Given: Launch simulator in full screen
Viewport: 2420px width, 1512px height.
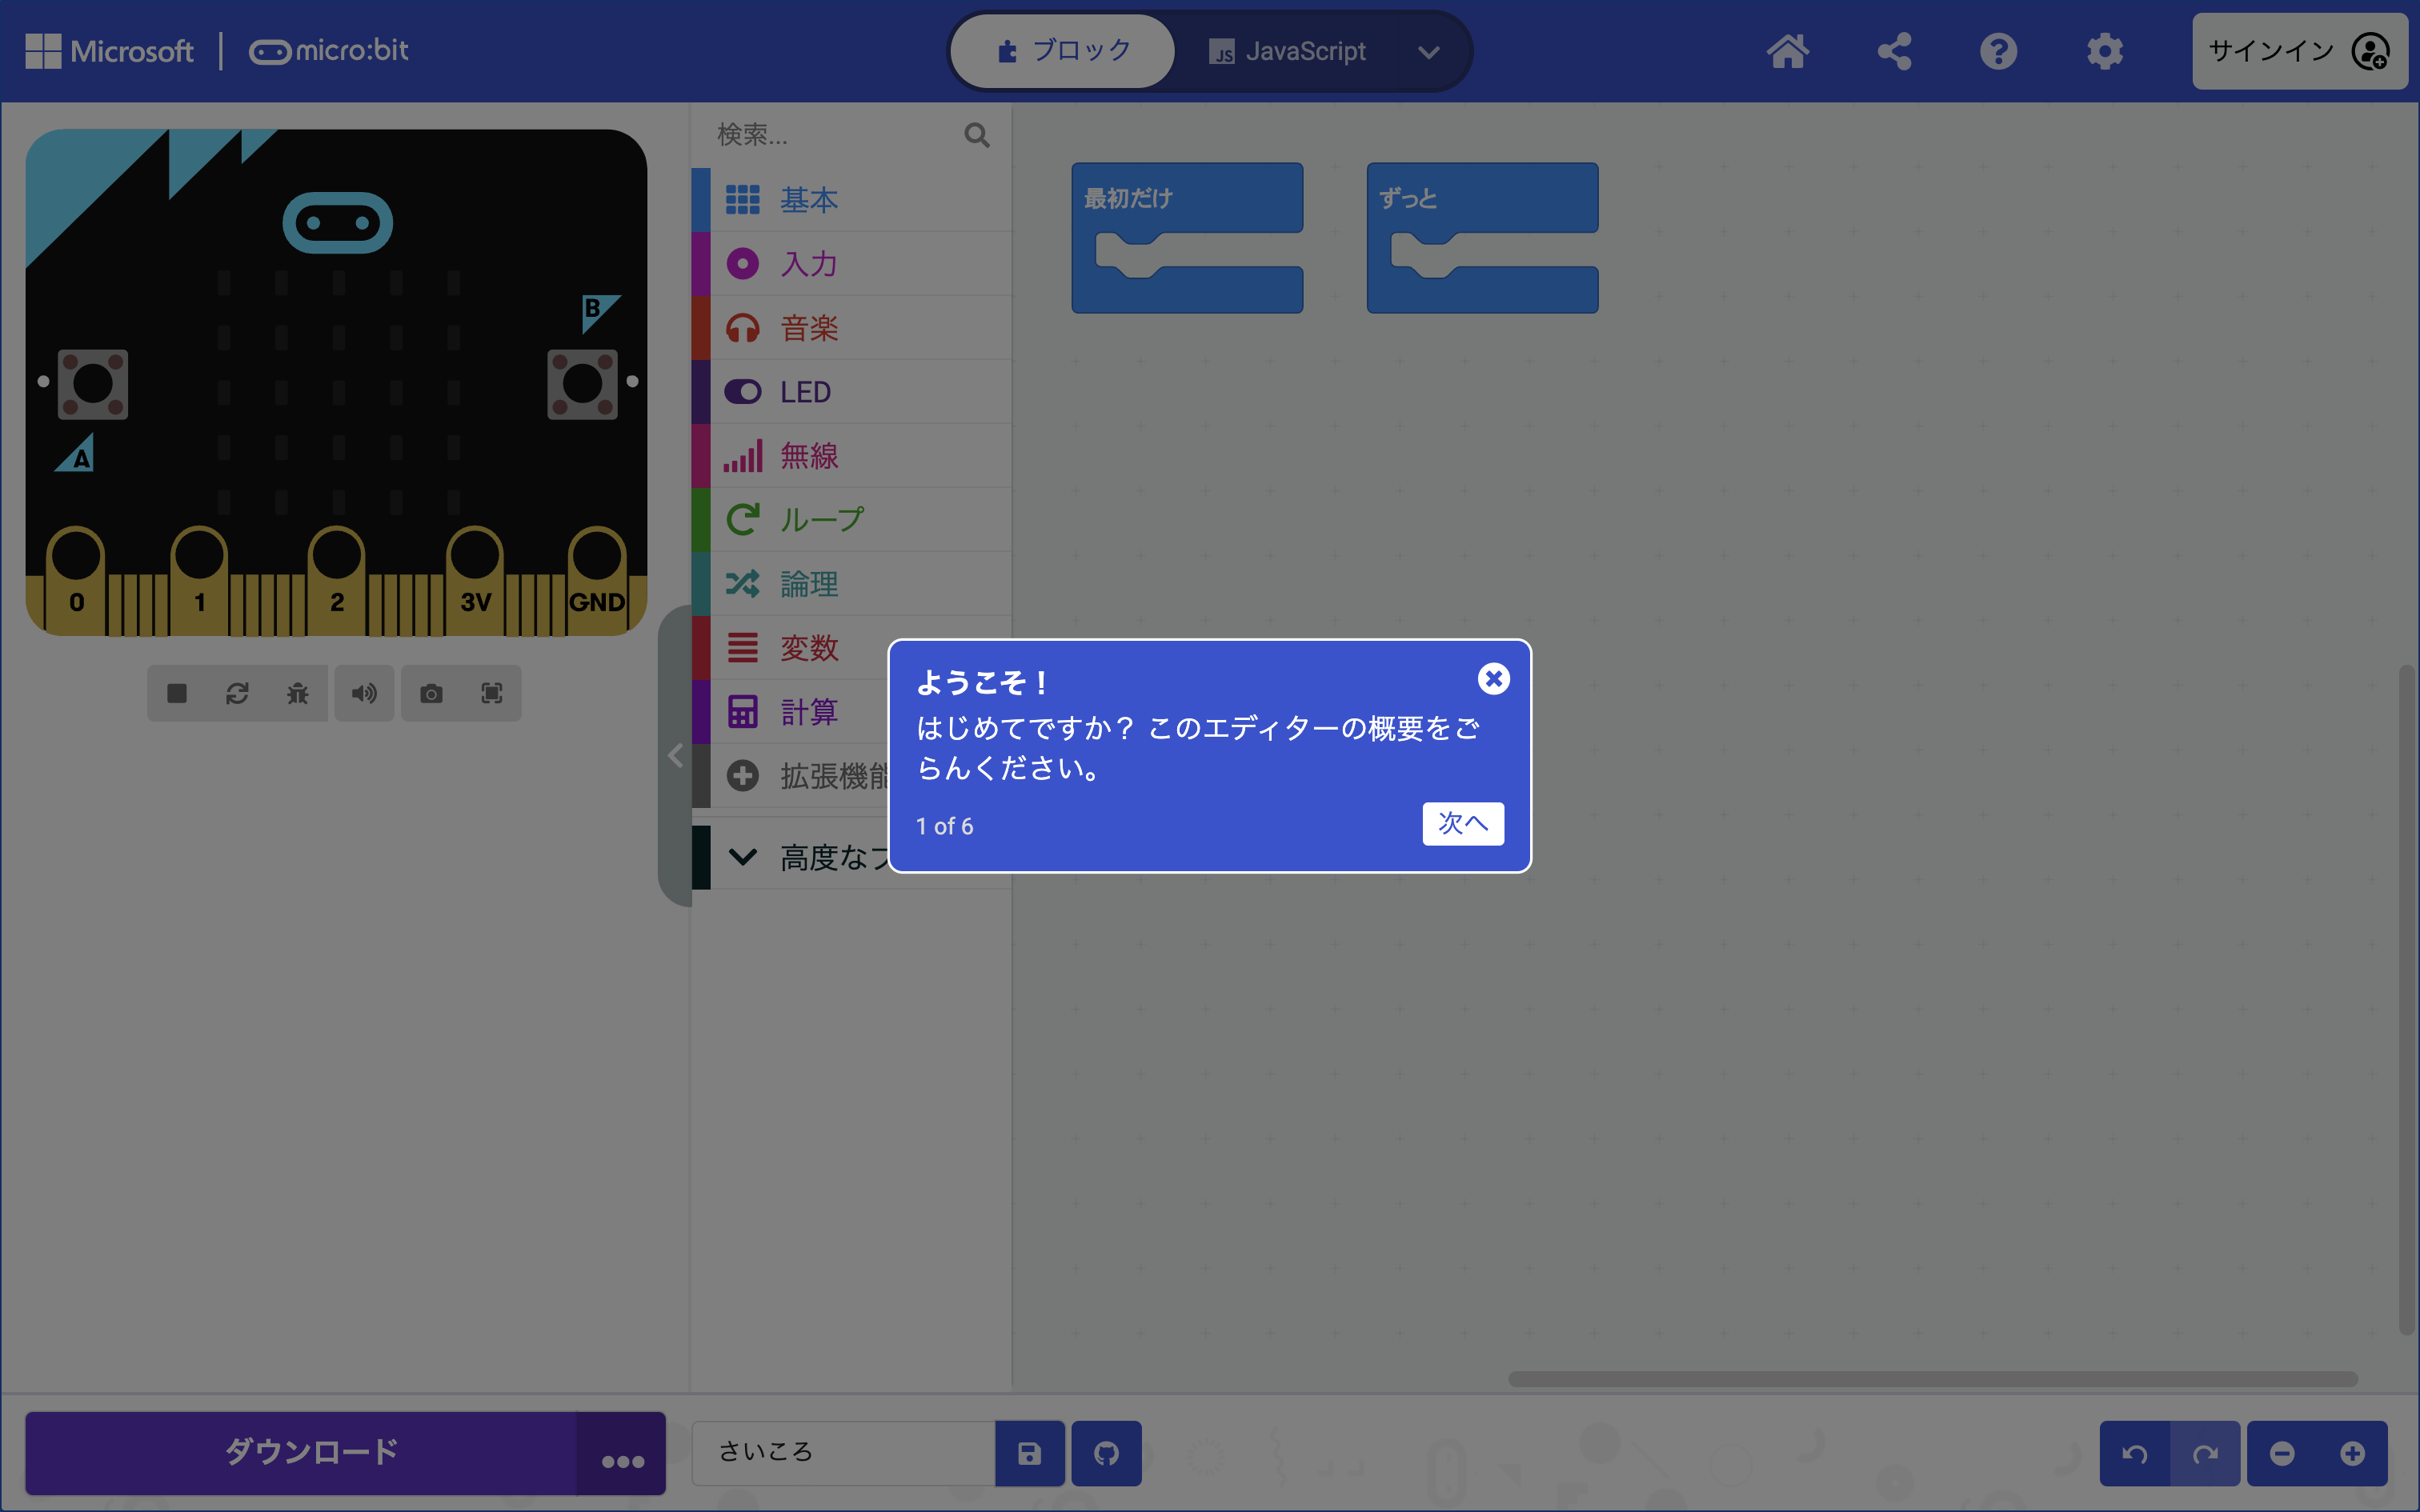Looking at the screenshot, I should pos(491,693).
